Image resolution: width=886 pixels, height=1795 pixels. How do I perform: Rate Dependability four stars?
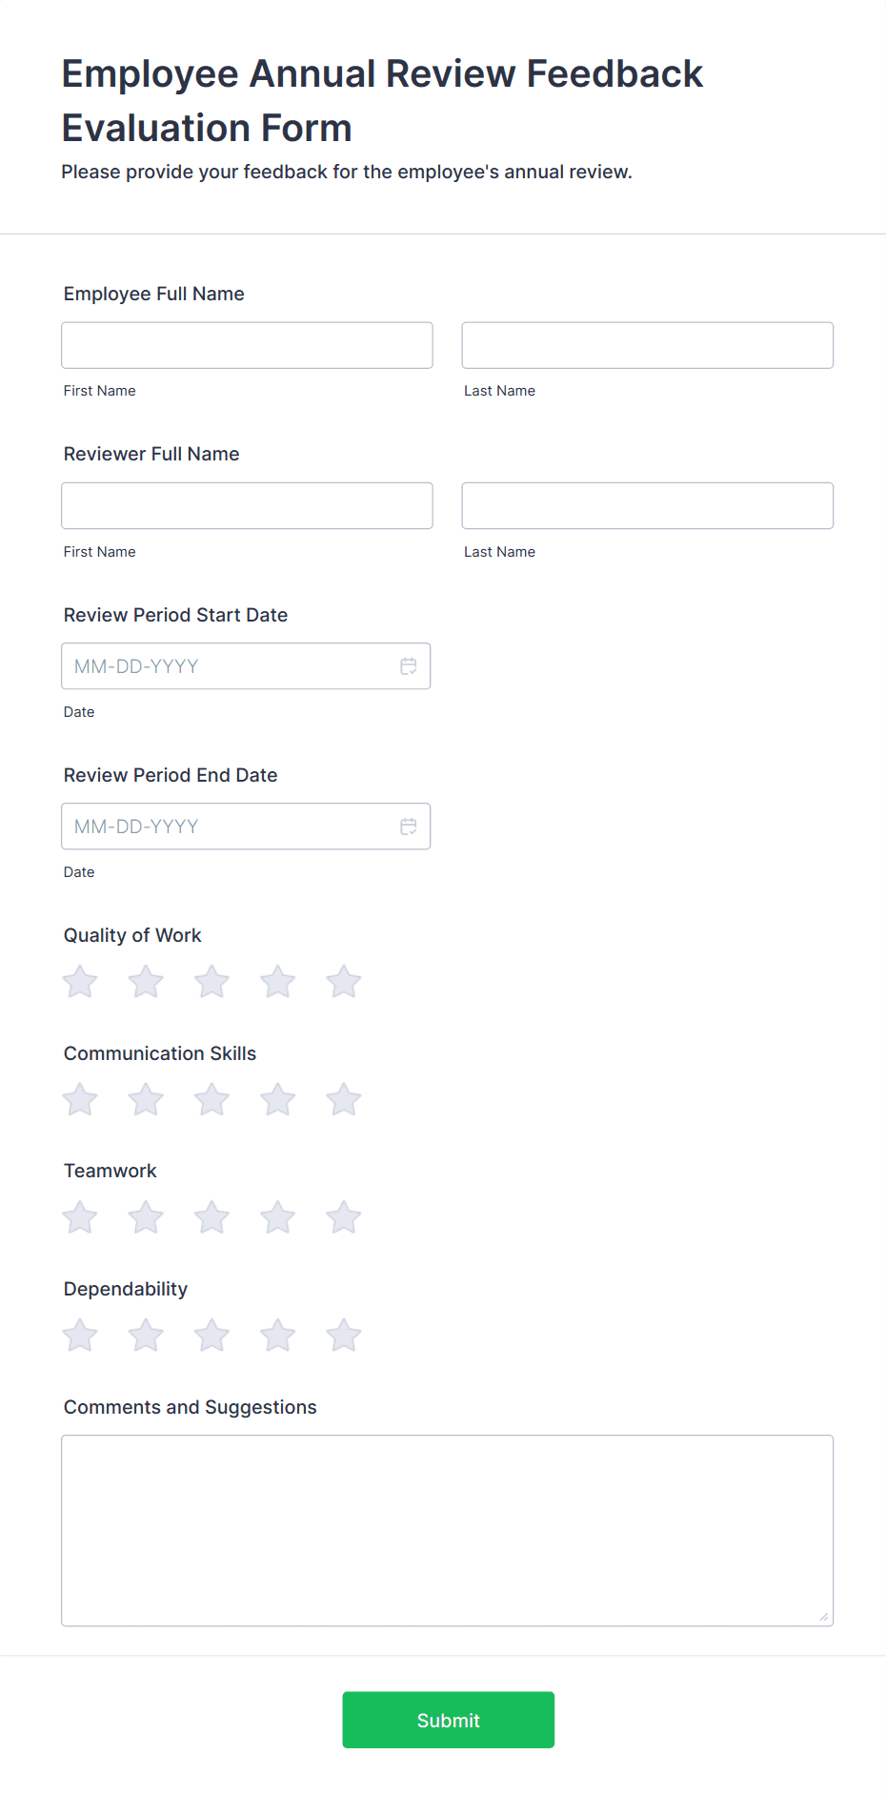click(x=277, y=1335)
